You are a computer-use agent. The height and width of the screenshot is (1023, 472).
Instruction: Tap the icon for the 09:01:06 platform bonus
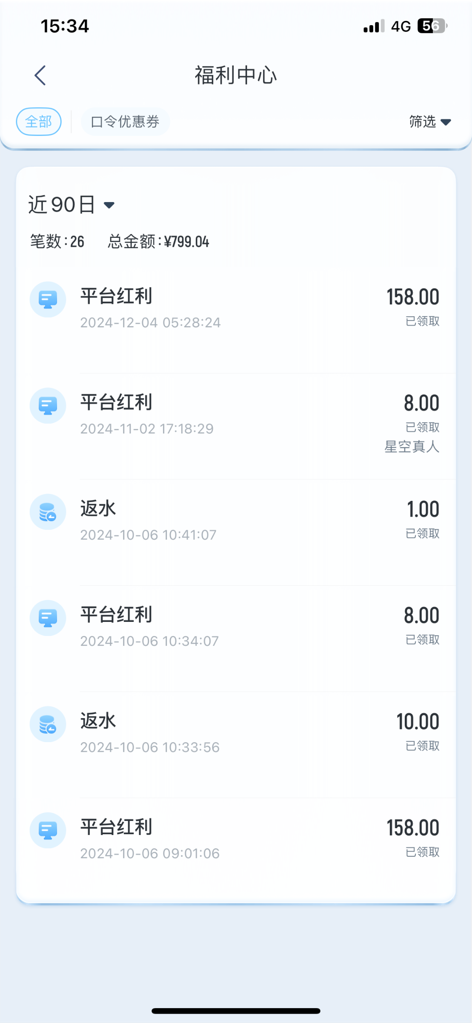pos(48,830)
